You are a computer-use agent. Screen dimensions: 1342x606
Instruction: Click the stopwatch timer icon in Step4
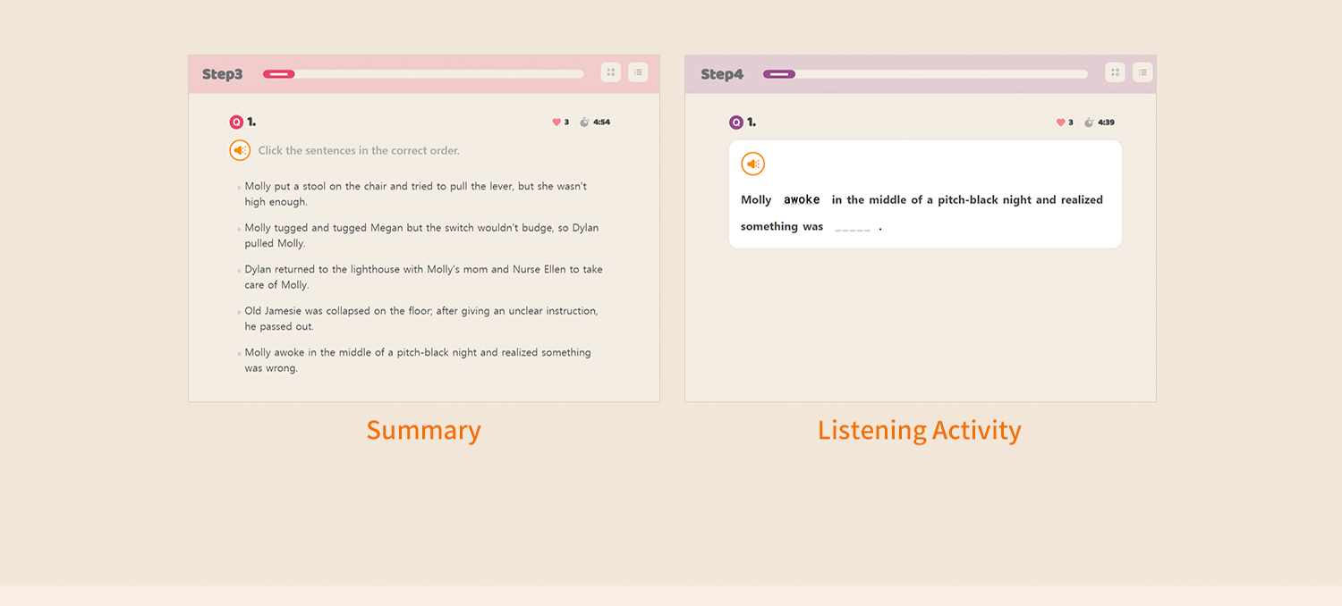[1089, 122]
